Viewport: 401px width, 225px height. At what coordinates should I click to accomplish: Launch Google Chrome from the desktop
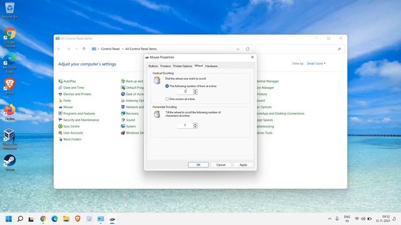click(x=9, y=37)
